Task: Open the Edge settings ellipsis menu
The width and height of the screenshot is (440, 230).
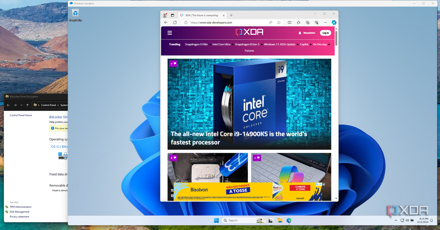Action: point(325,22)
